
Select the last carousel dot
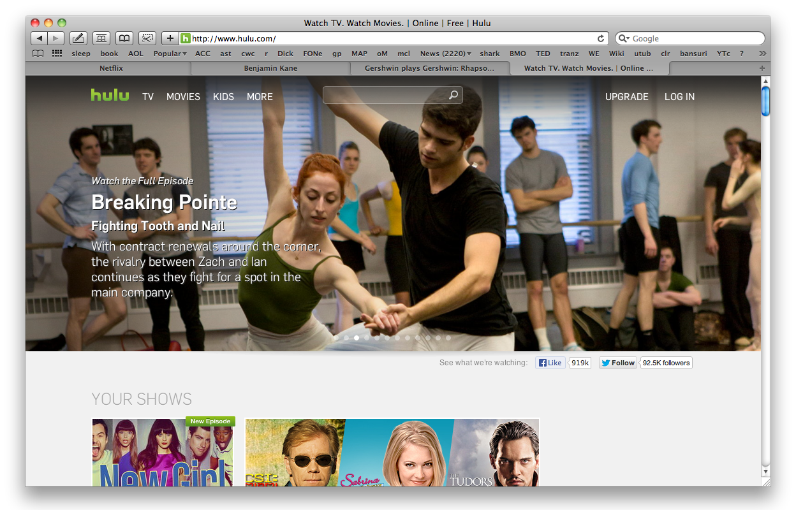448,338
